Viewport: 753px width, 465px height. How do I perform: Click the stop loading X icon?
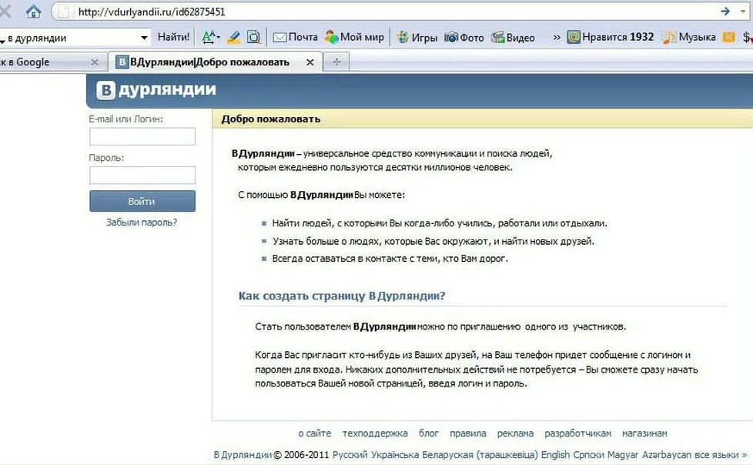pos(5,12)
